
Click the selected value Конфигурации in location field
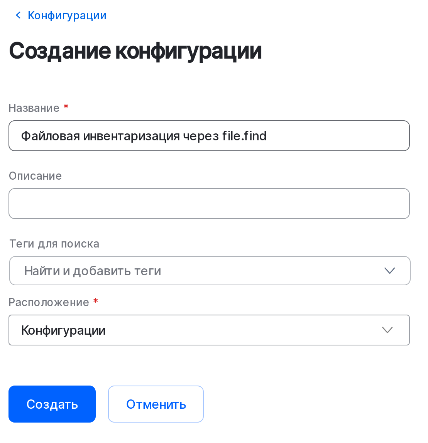pyautogui.click(x=63, y=330)
